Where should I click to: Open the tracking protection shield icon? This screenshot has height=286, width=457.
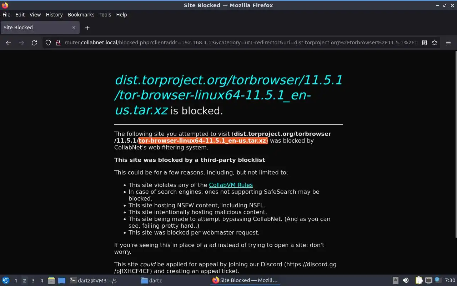point(48,43)
